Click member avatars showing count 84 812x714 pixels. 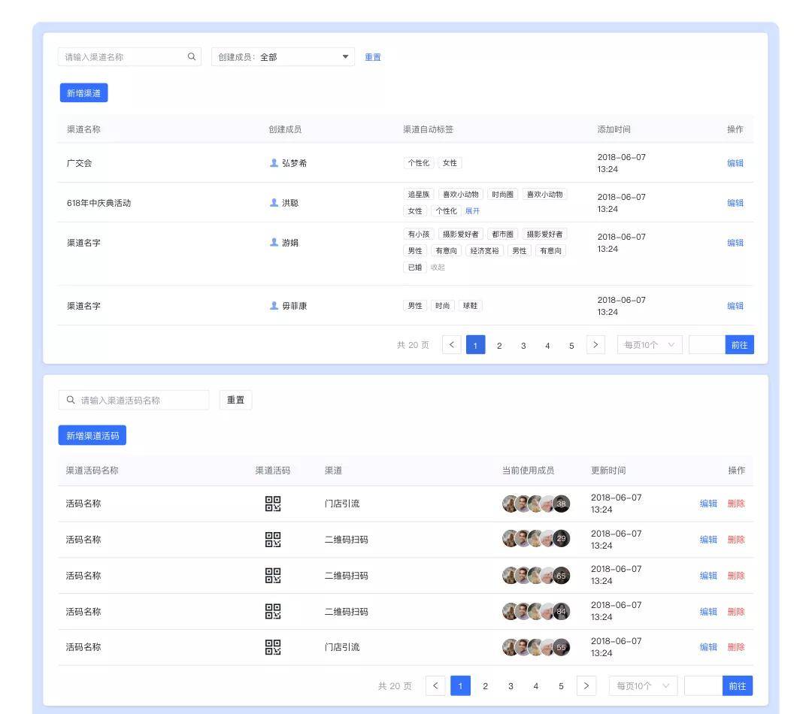point(536,612)
